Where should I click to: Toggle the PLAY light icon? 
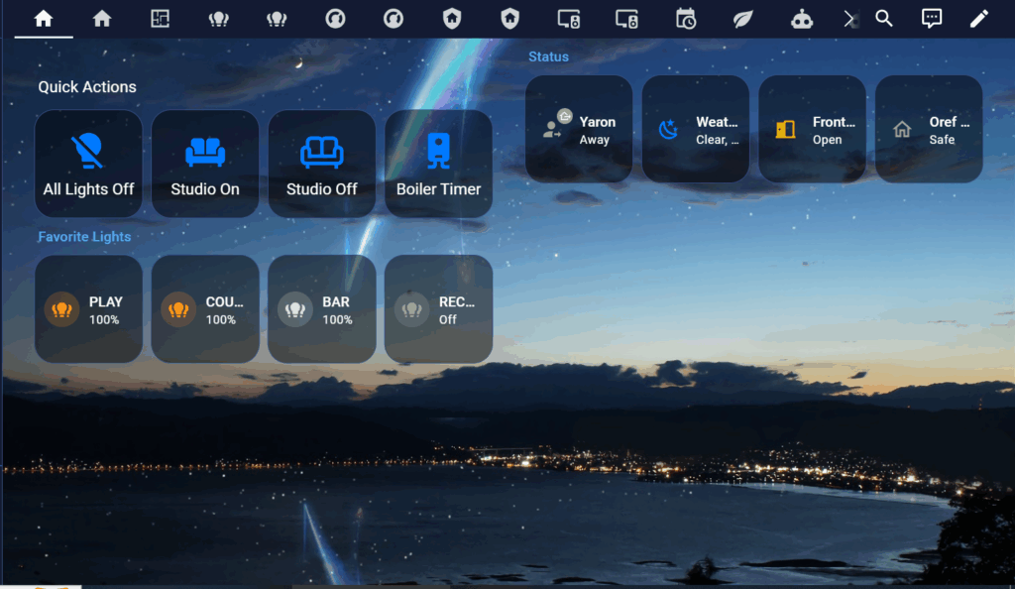(x=62, y=309)
